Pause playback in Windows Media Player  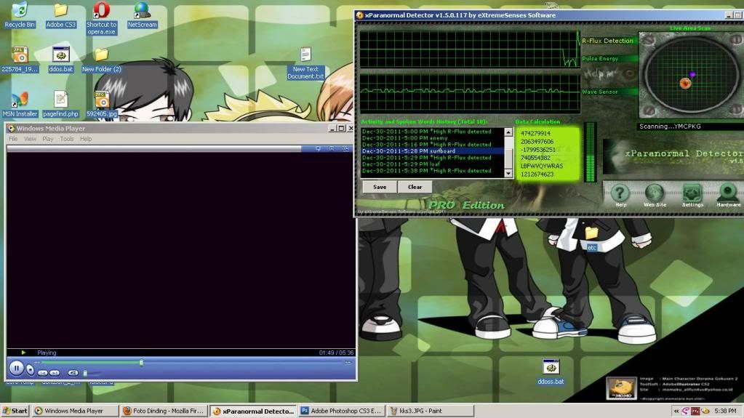pos(16,368)
